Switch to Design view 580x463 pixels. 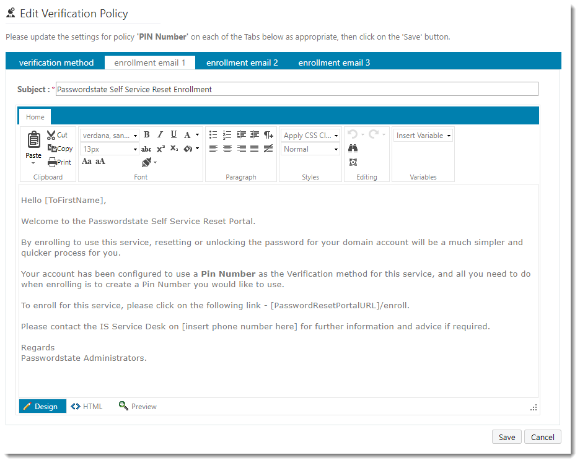point(43,407)
